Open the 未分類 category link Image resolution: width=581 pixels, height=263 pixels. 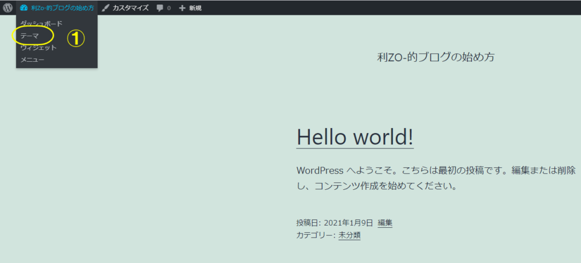(x=350, y=235)
